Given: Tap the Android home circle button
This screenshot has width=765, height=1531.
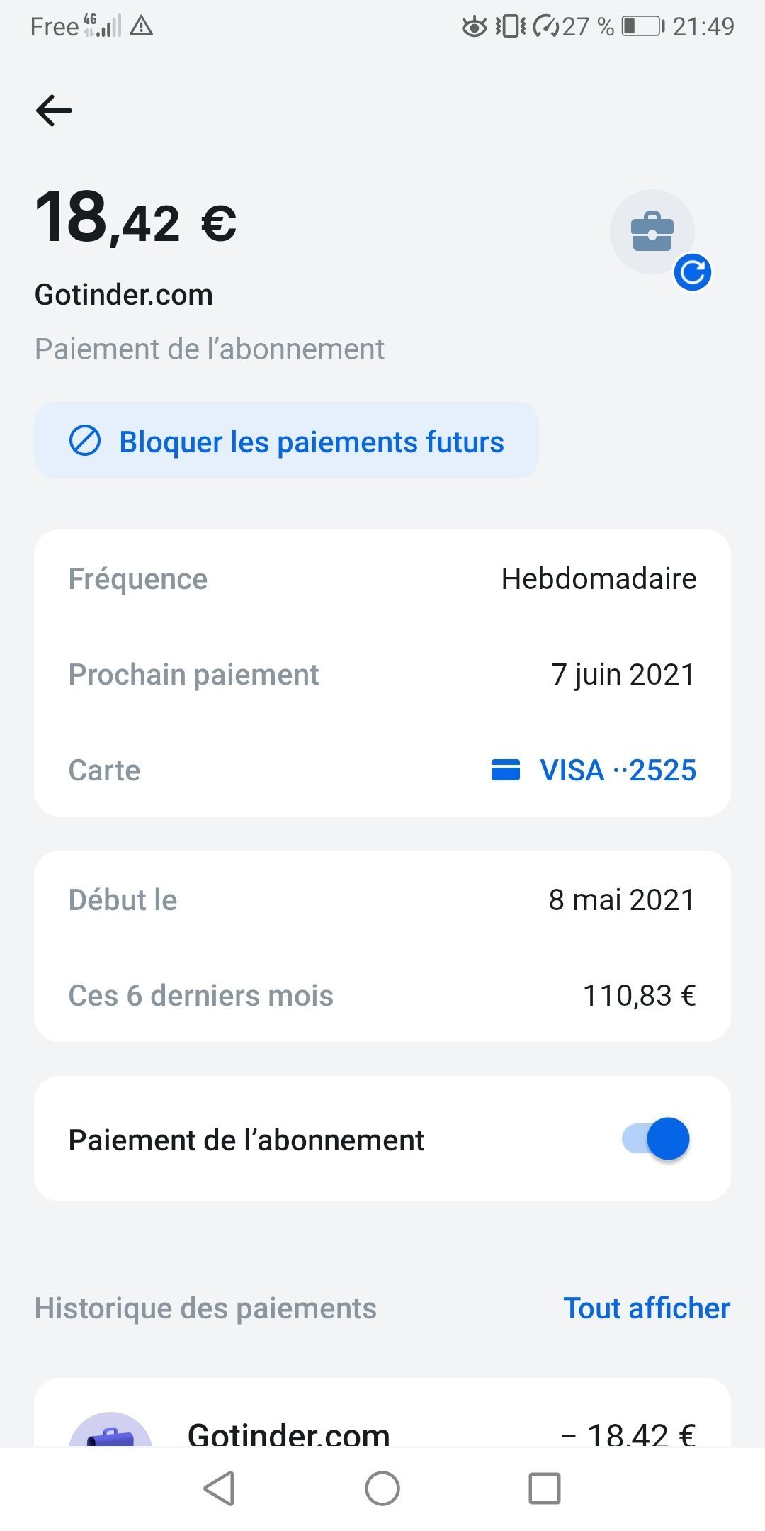Looking at the screenshot, I should tap(382, 1488).
